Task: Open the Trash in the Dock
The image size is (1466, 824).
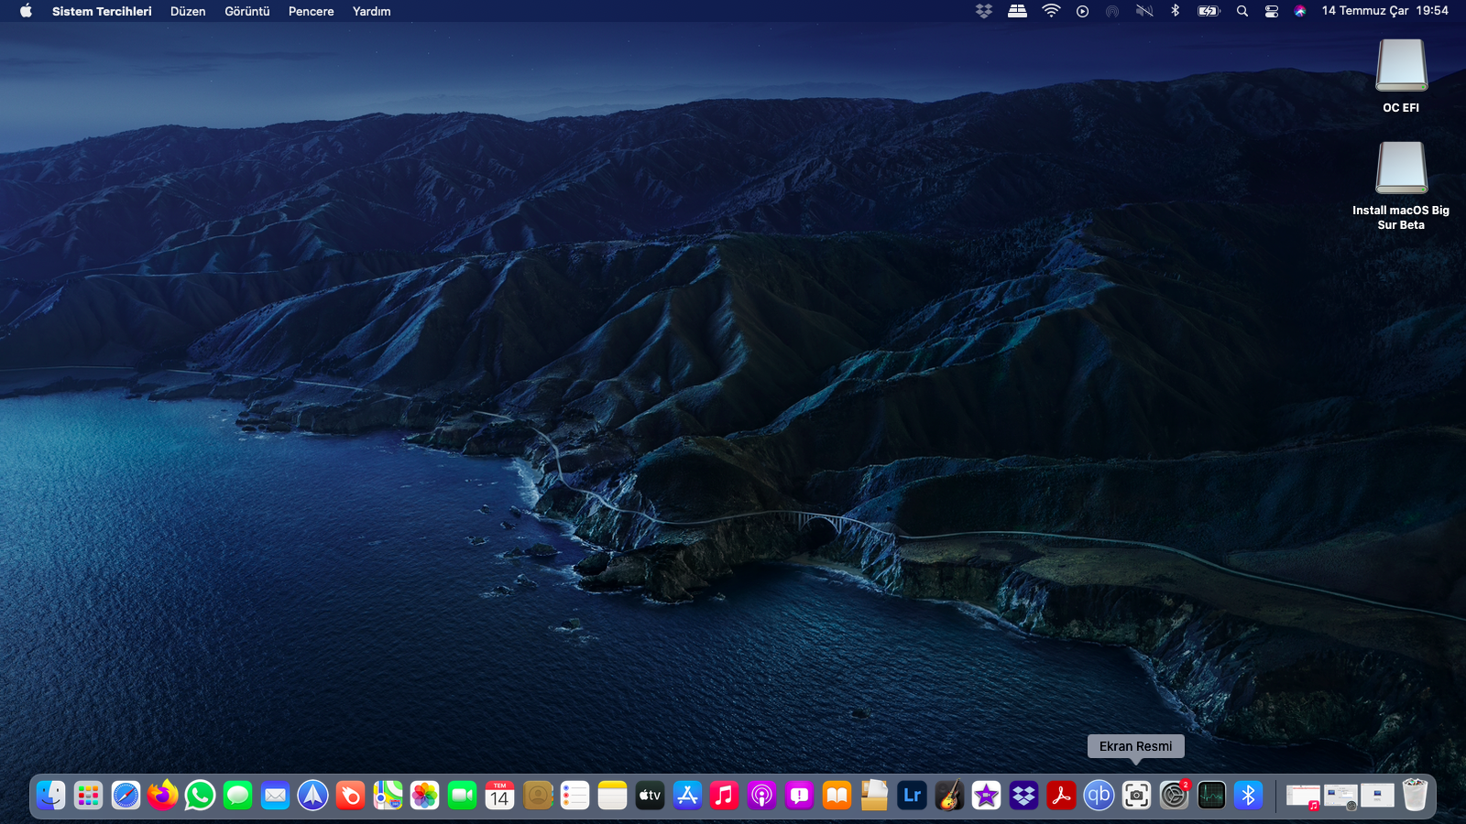Action: pos(1415,795)
